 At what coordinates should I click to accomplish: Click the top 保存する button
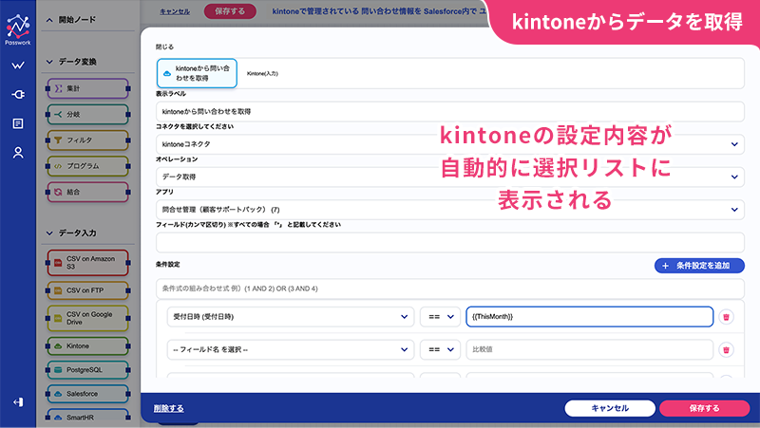[230, 11]
